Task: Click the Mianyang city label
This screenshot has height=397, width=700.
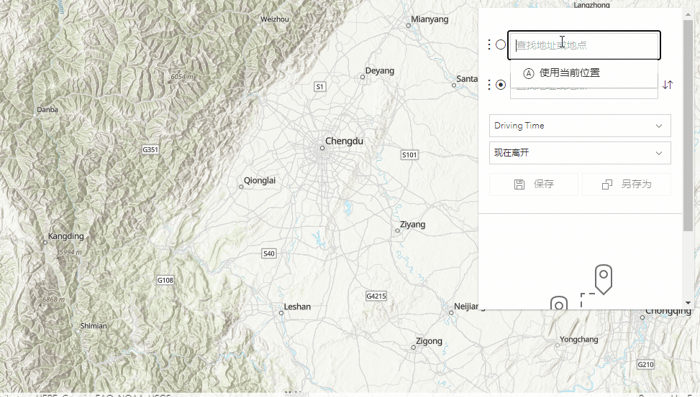Action: [429, 19]
